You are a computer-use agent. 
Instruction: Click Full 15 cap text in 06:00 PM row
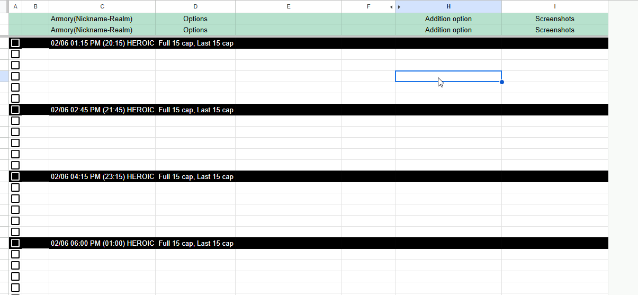pos(176,243)
